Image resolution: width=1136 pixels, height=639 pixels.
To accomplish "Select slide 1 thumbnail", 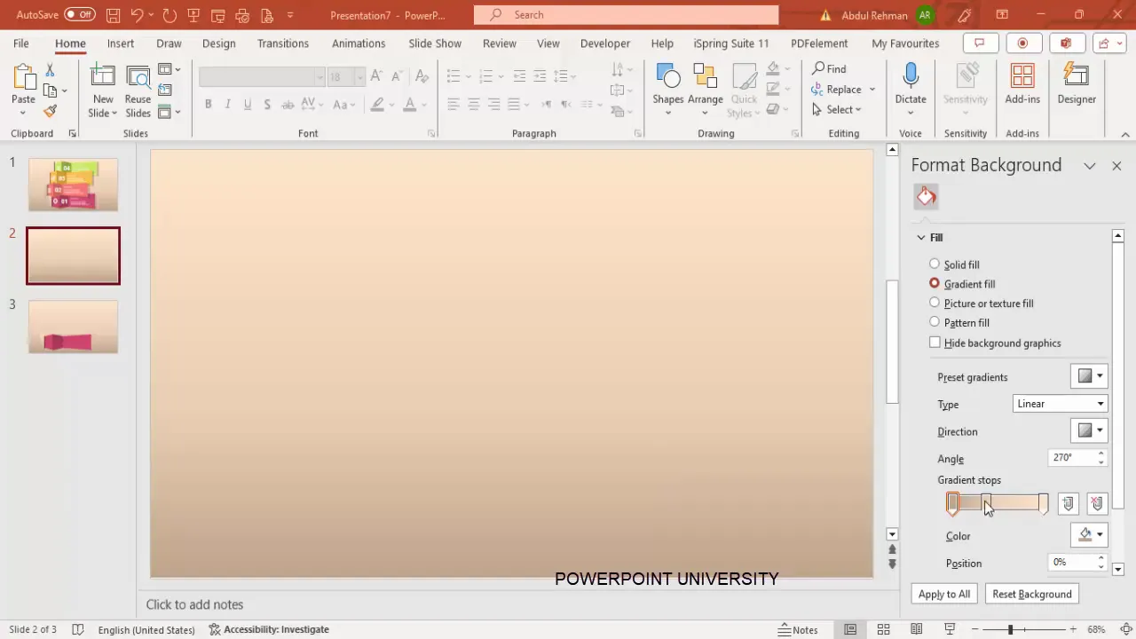I will [x=73, y=185].
